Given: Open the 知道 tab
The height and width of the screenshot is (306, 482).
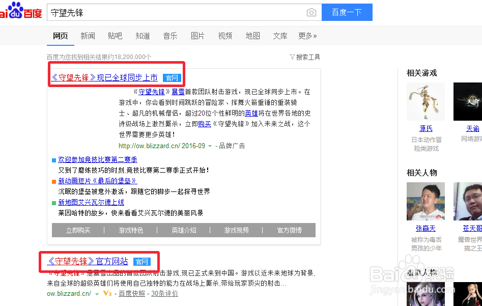Looking at the screenshot, I should (143, 36).
